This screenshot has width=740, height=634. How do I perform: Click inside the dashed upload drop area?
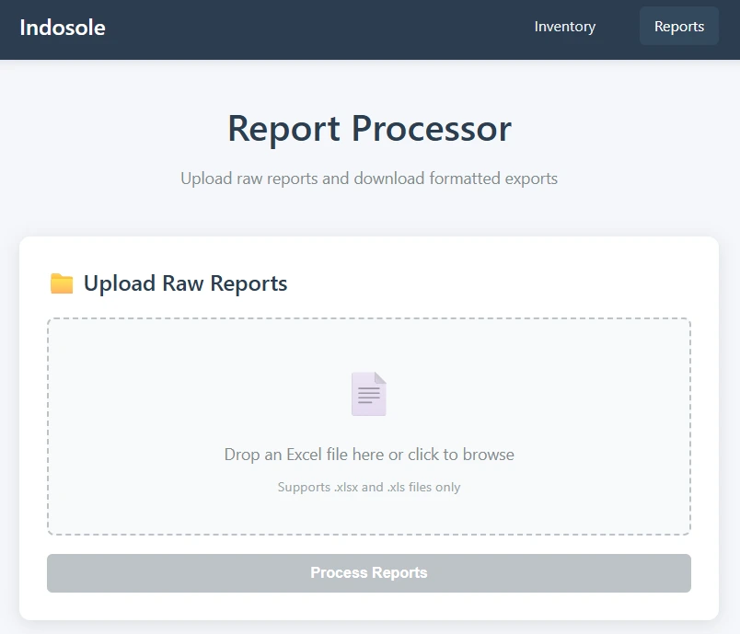pyautogui.click(x=368, y=426)
